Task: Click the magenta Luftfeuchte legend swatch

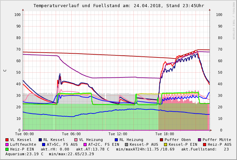Action: click(7, 144)
